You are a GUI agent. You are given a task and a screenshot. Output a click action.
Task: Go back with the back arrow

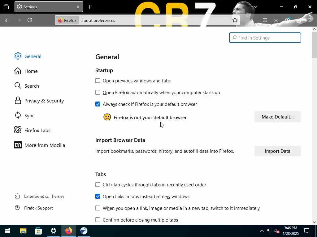click(x=7, y=20)
